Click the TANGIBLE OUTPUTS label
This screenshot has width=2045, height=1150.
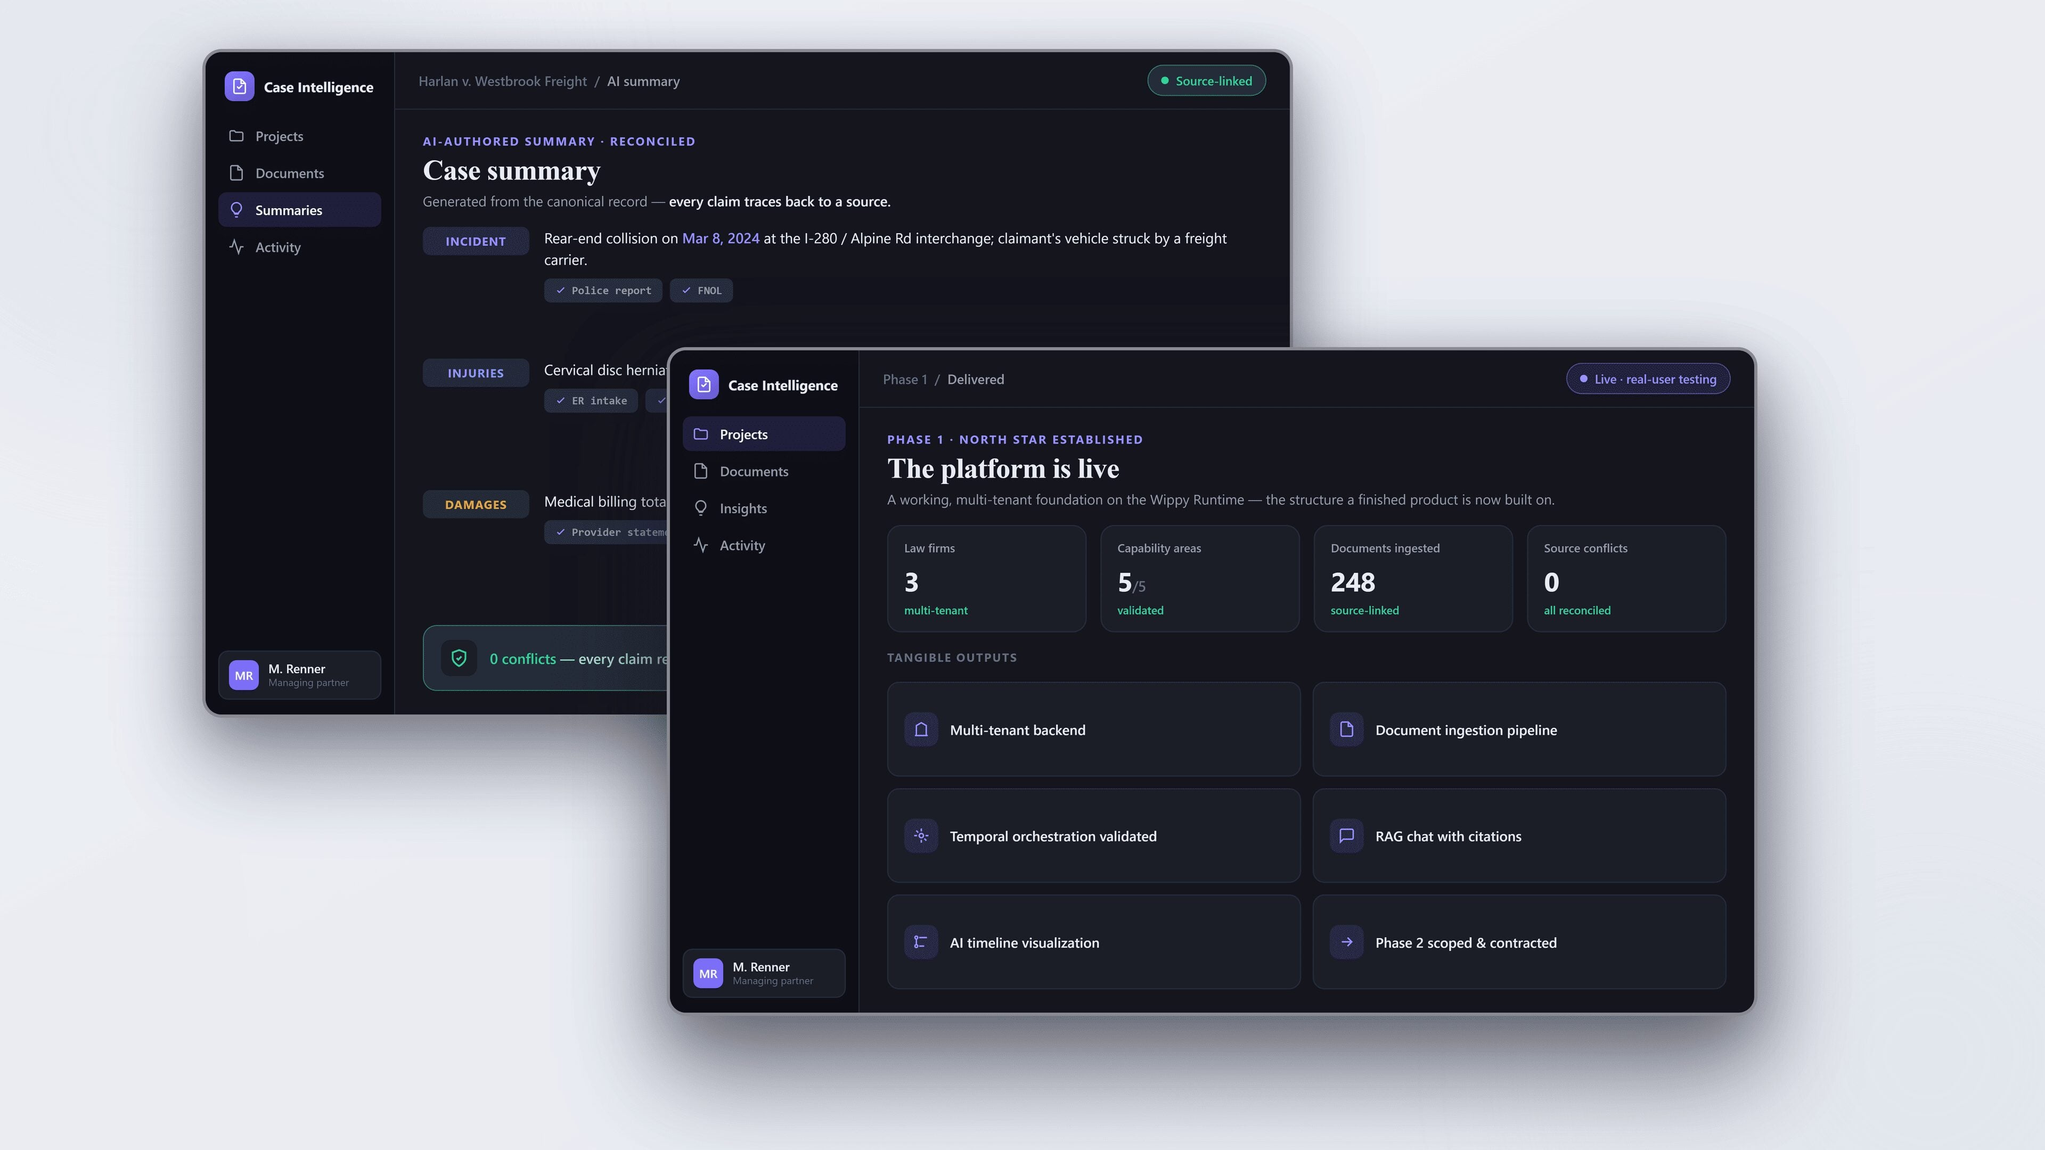click(x=952, y=657)
